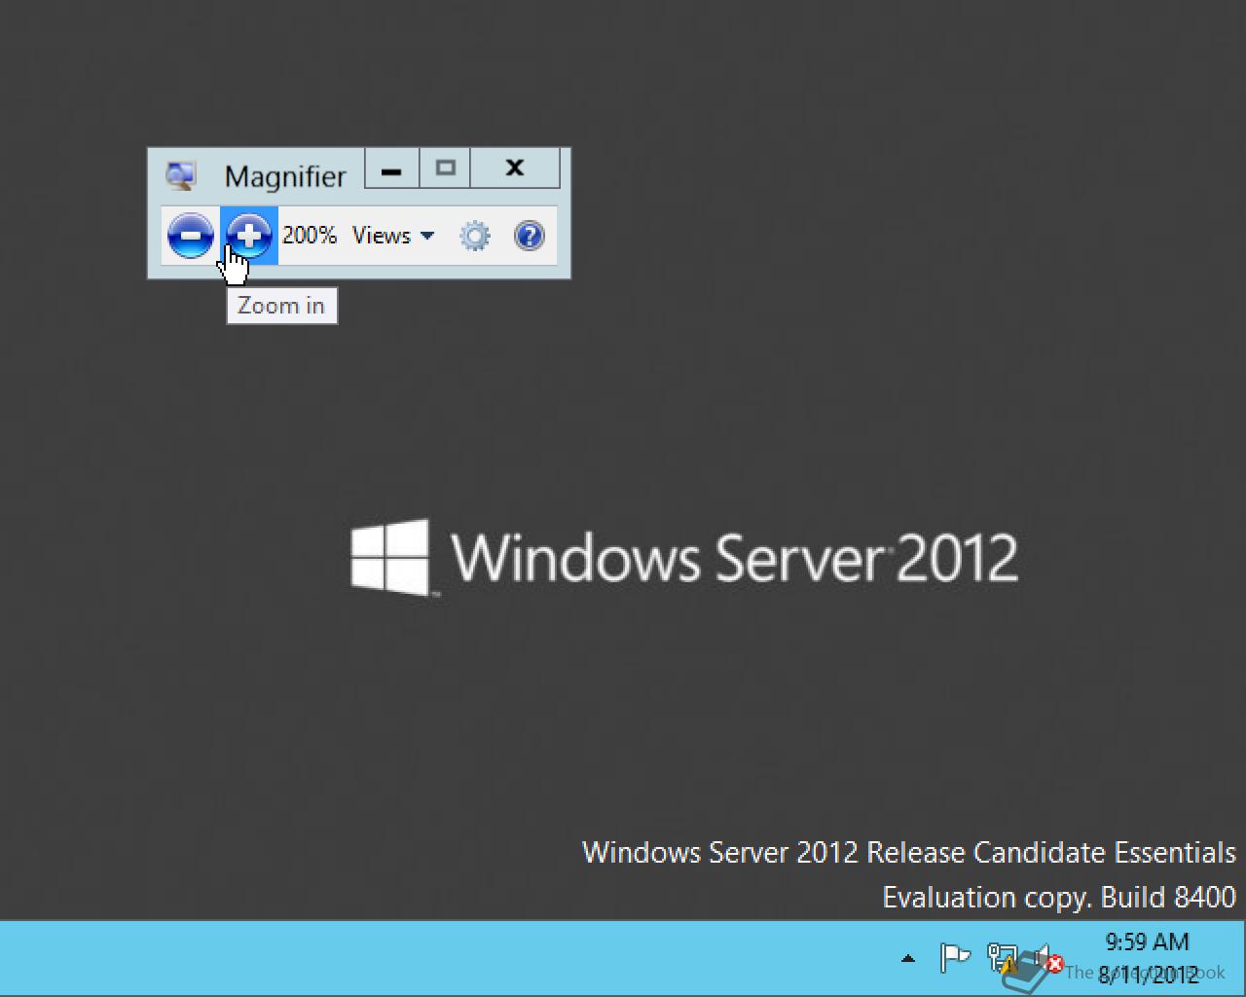Open the Magnifier Views dropdown
The image size is (1246, 997).
coord(393,236)
